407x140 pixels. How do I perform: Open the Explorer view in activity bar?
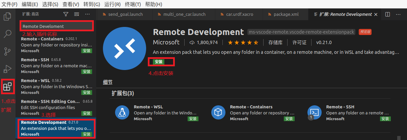[x=7, y=16]
